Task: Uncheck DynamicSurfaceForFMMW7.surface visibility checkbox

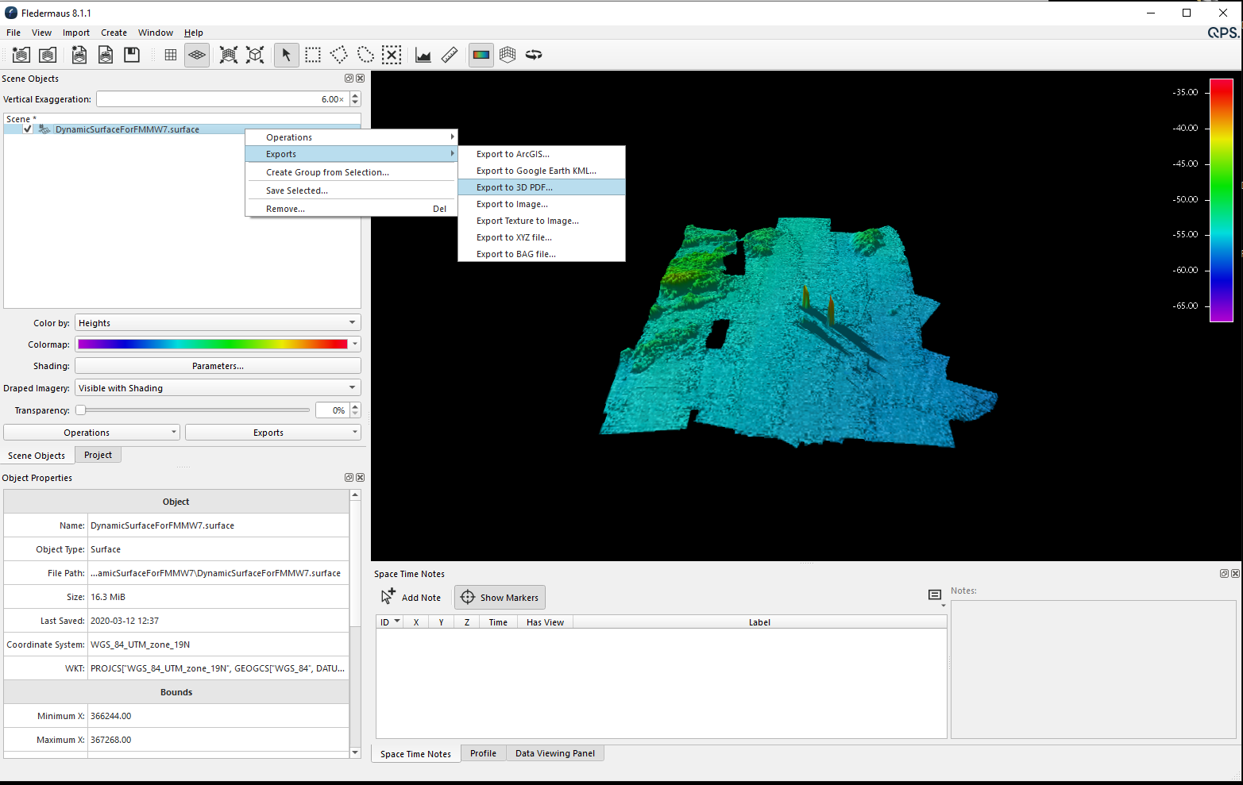Action: pos(28,129)
